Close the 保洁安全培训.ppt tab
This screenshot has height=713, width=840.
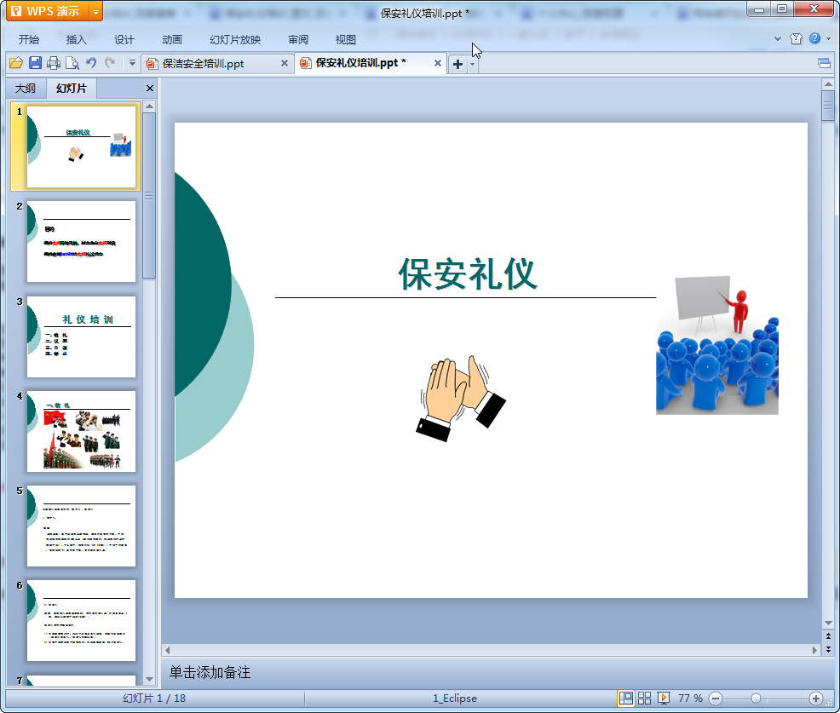[x=285, y=63]
